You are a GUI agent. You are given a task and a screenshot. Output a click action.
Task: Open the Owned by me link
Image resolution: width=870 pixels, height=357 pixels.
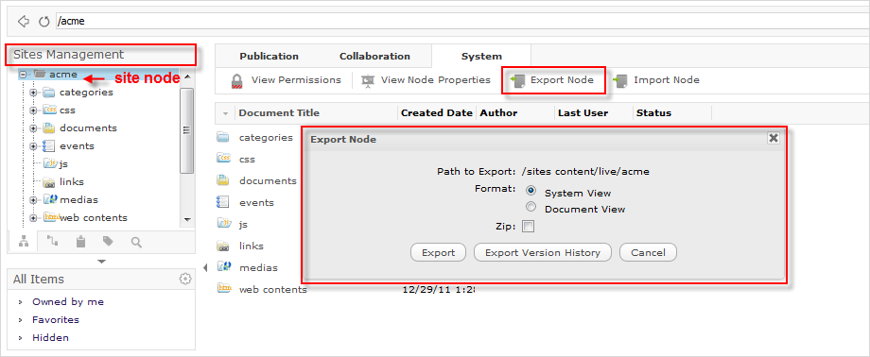pyautogui.click(x=68, y=301)
